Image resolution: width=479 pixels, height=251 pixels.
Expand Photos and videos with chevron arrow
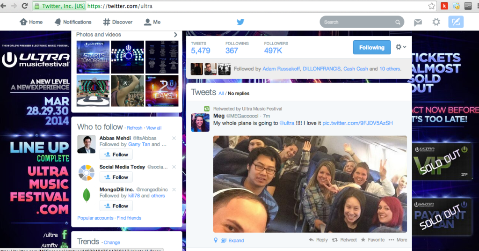click(176, 35)
